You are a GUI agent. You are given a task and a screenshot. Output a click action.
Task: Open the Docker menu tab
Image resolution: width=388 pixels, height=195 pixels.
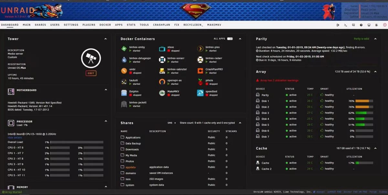click(x=105, y=25)
